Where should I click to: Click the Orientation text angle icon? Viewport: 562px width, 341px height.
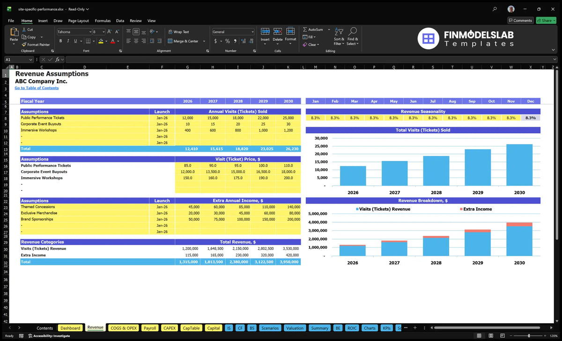point(152,32)
